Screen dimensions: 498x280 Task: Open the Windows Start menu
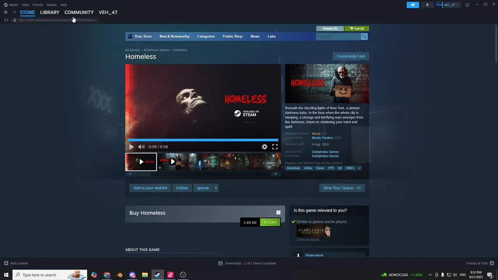pyautogui.click(x=6, y=275)
